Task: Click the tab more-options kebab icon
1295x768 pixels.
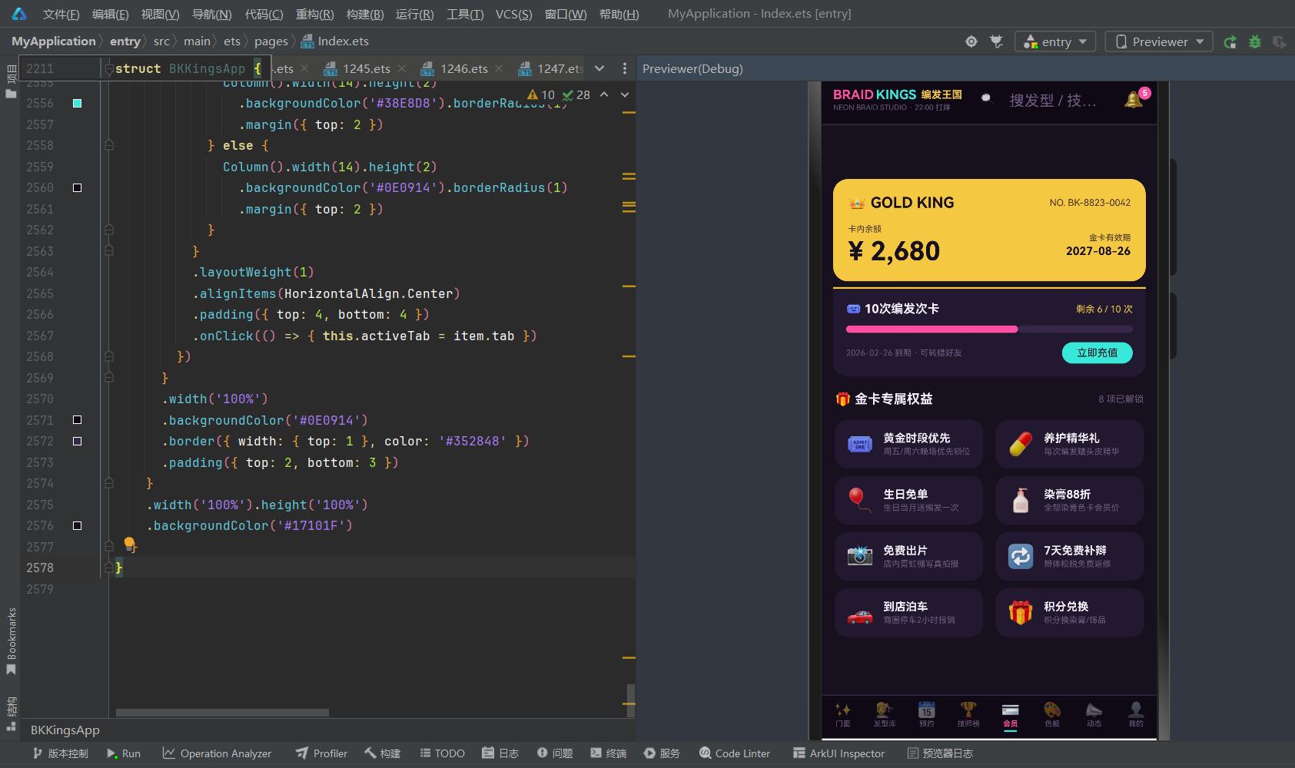Action: click(x=625, y=68)
